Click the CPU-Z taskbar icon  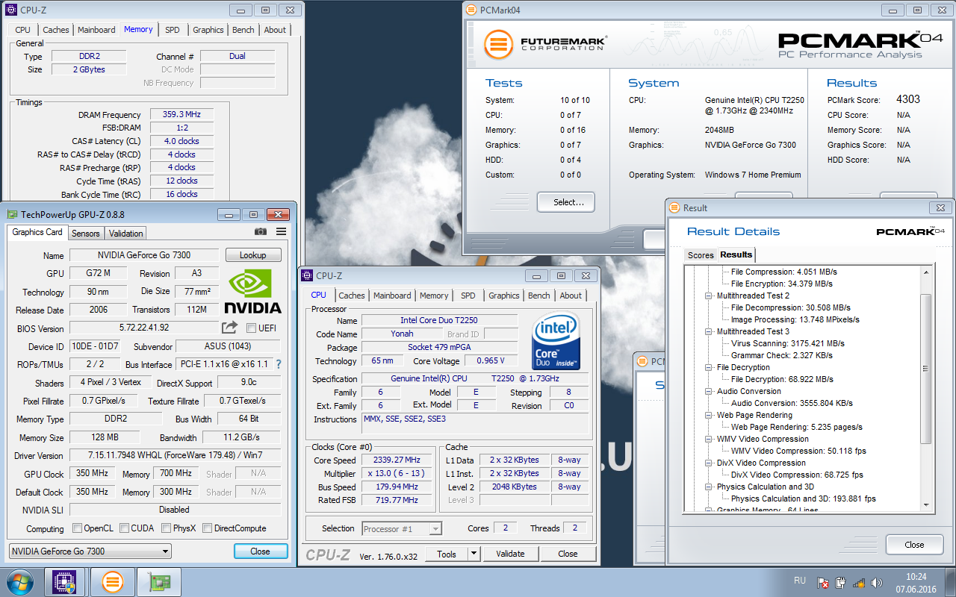(64, 582)
